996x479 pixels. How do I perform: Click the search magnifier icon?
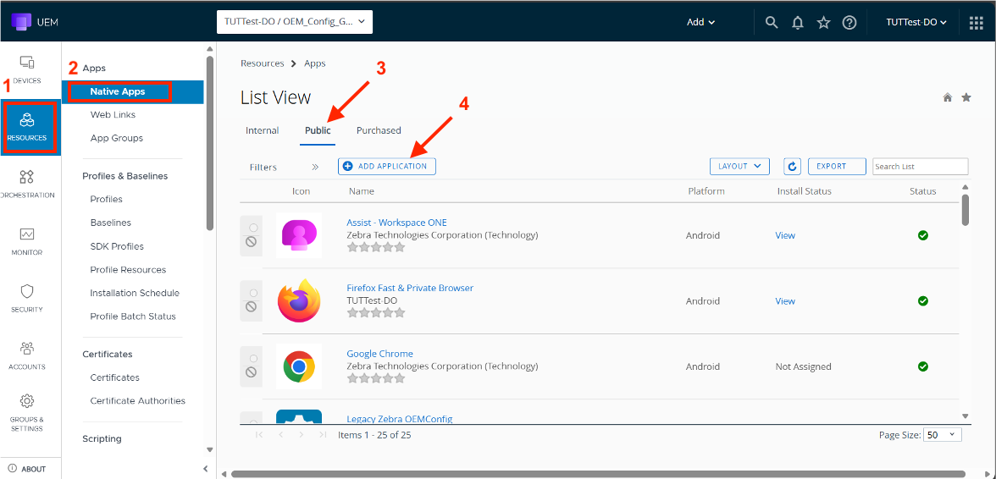[x=771, y=23]
